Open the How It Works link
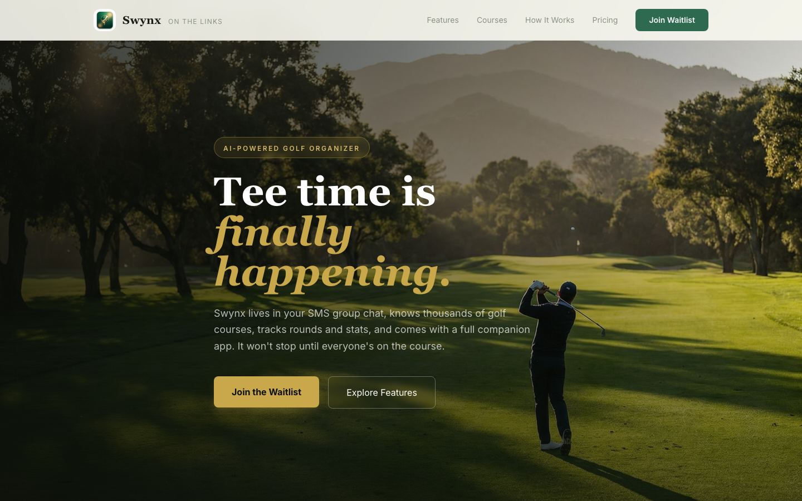The image size is (802, 501). (550, 20)
